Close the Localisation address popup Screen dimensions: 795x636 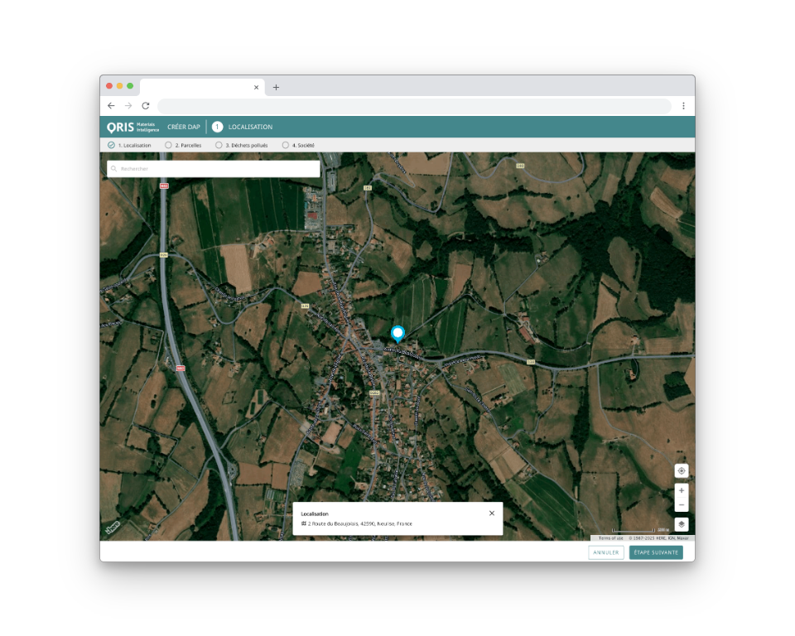pyautogui.click(x=492, y=513)
